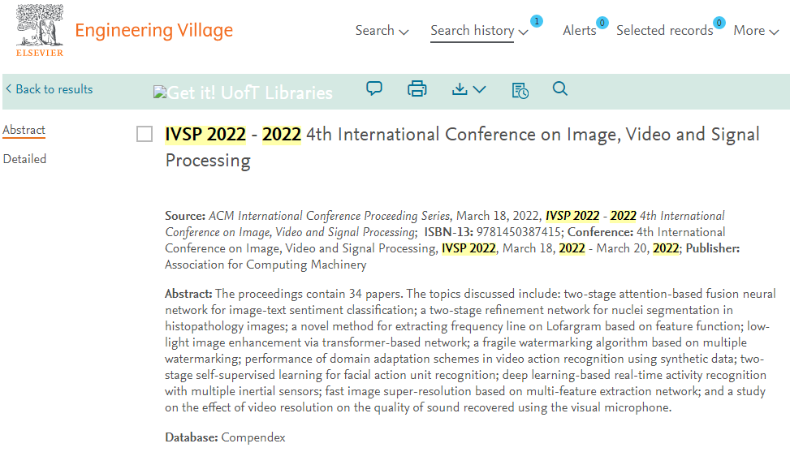Click the document with clock icon
Viewport: 790px width, 452px height.
(520, 90)
